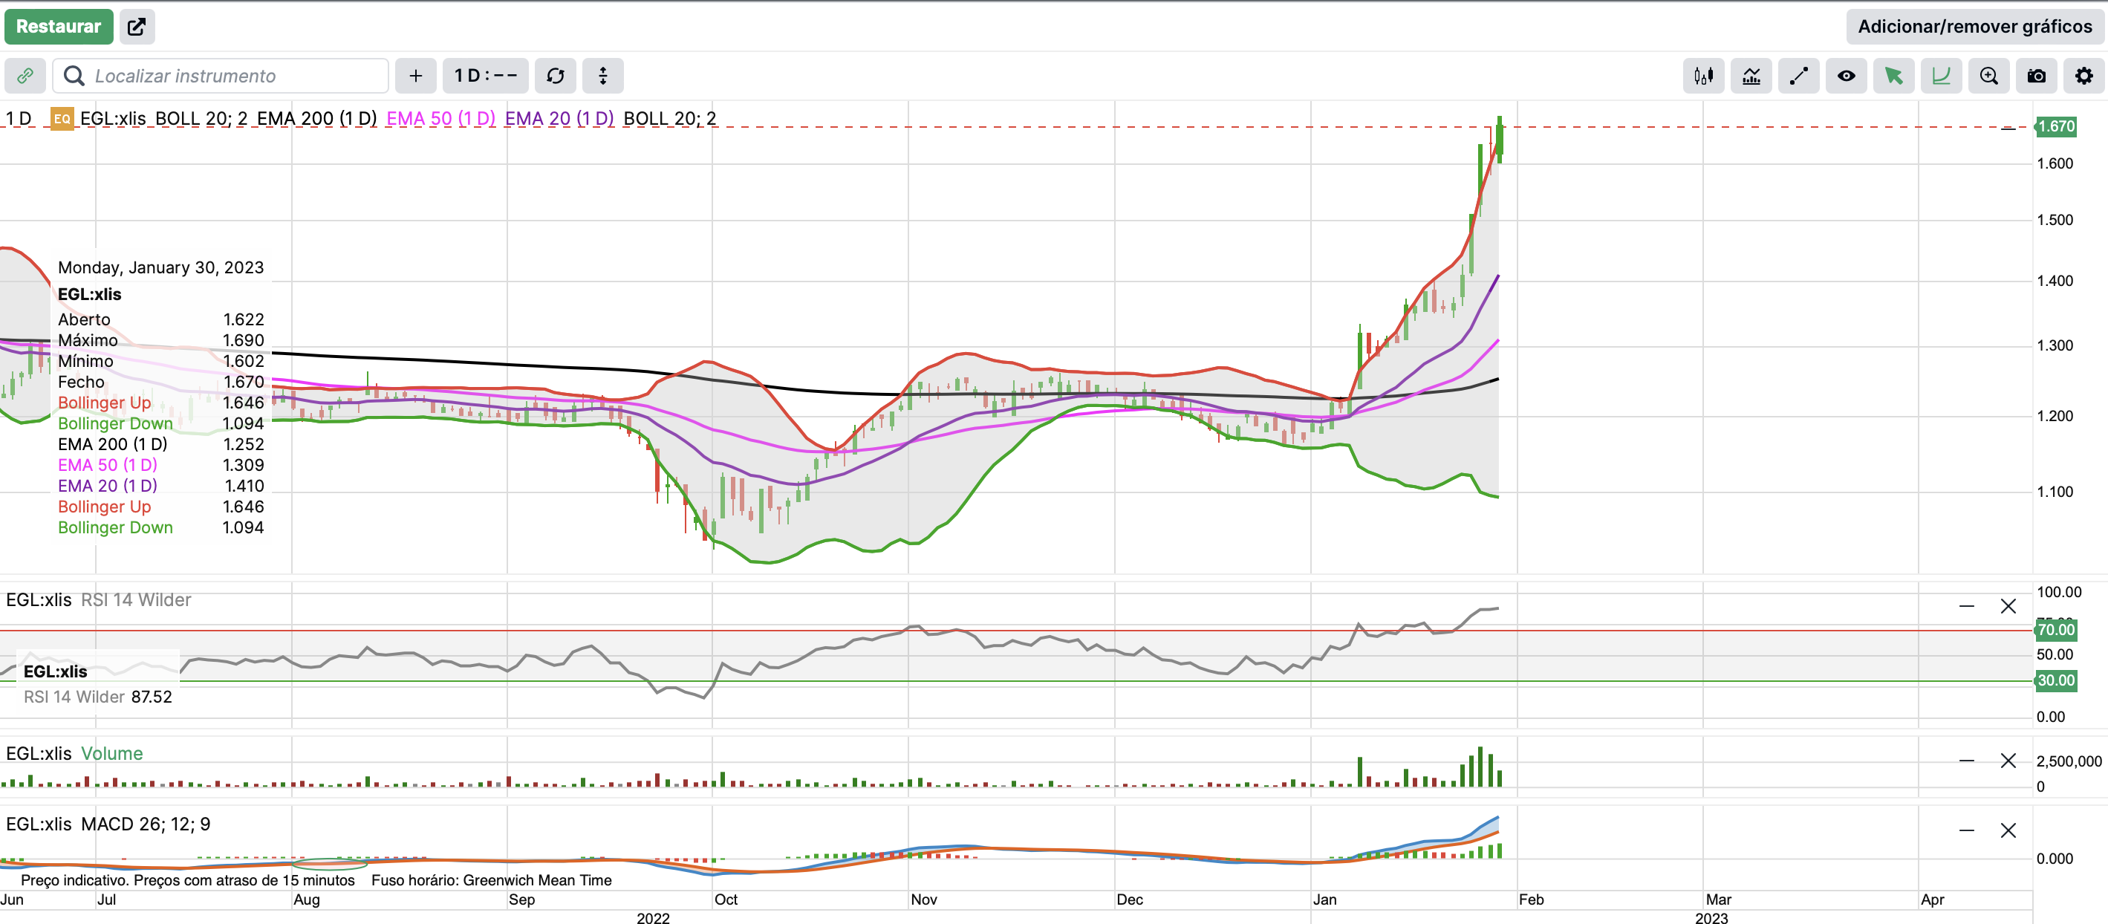Screen dimensions: 2108x924
Task: Click the Restaurar button
Action: click(58, 26)
